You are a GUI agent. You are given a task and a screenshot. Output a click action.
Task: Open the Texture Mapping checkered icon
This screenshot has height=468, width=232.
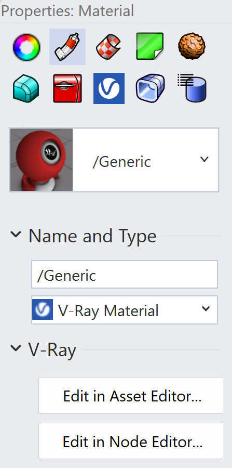(108, 47)
